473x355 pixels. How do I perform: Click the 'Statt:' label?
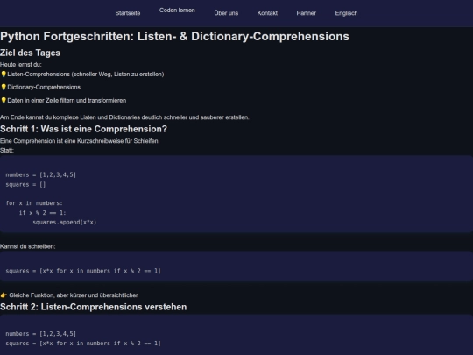click(7, 151)
